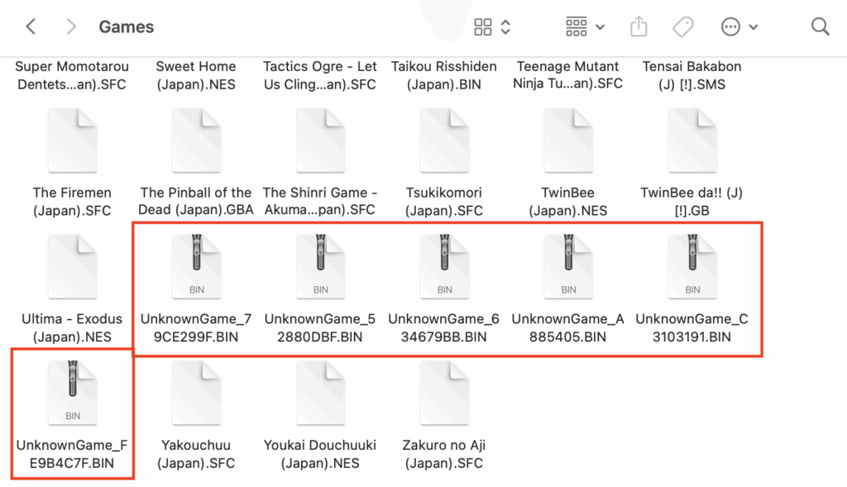Expand the More actions ellipsis menu
Image resolution: width=847 pixels, height=487 pixels.
coord(739,26)
